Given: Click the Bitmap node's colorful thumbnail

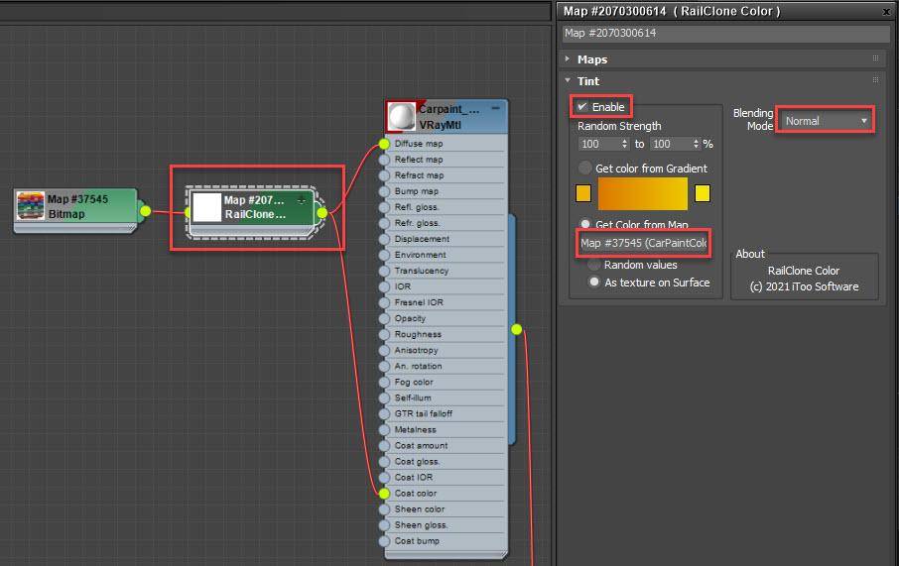Looking at the screenshot, I should click(31, 206).
